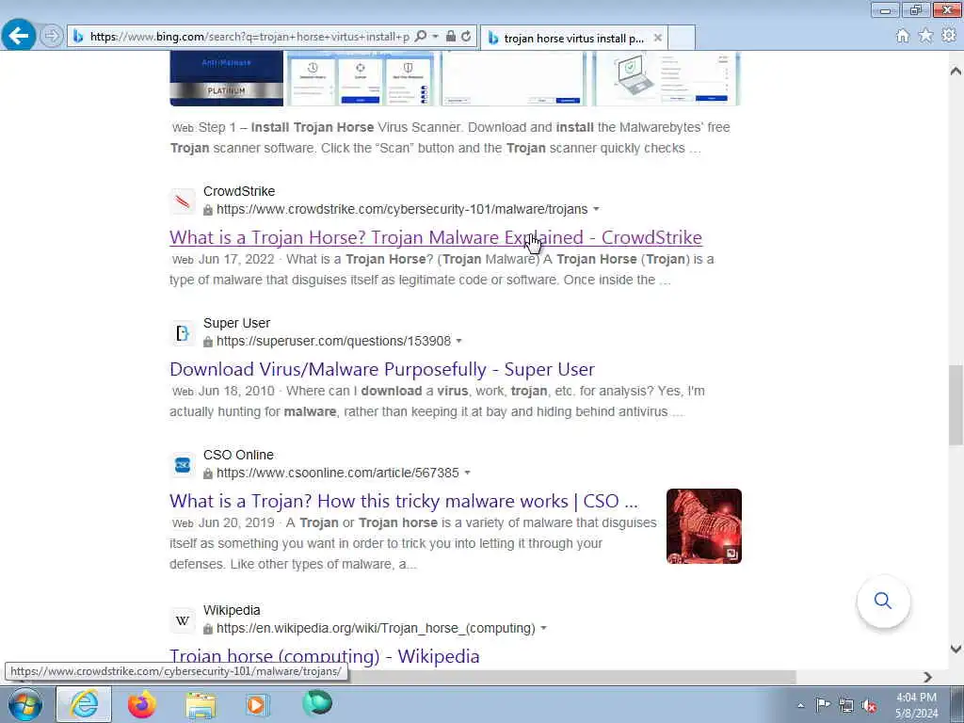
Task: Go to the browser Home page icon
Action: (x=902, y=37)
